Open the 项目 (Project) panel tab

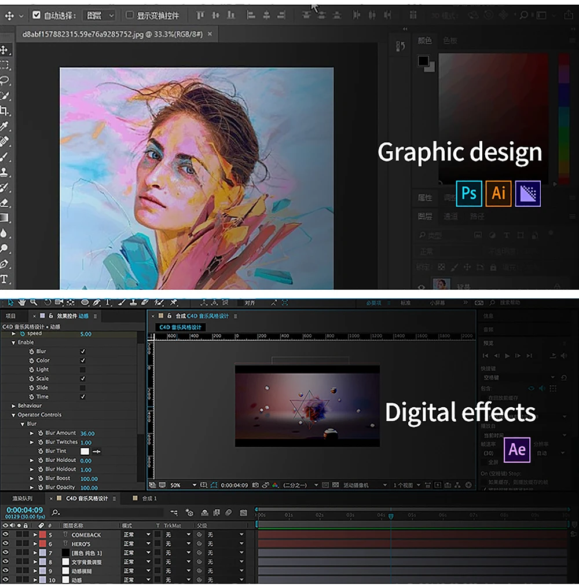pyautogui.click(x=11, y=316)
